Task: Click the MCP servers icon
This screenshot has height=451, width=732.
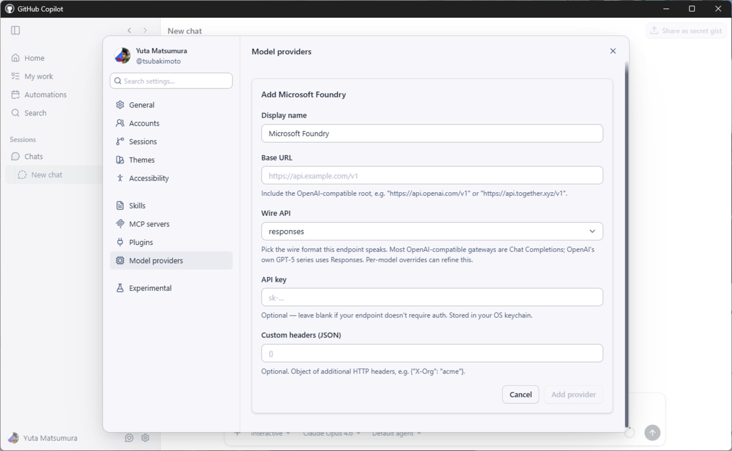Action: pos(120,224)
